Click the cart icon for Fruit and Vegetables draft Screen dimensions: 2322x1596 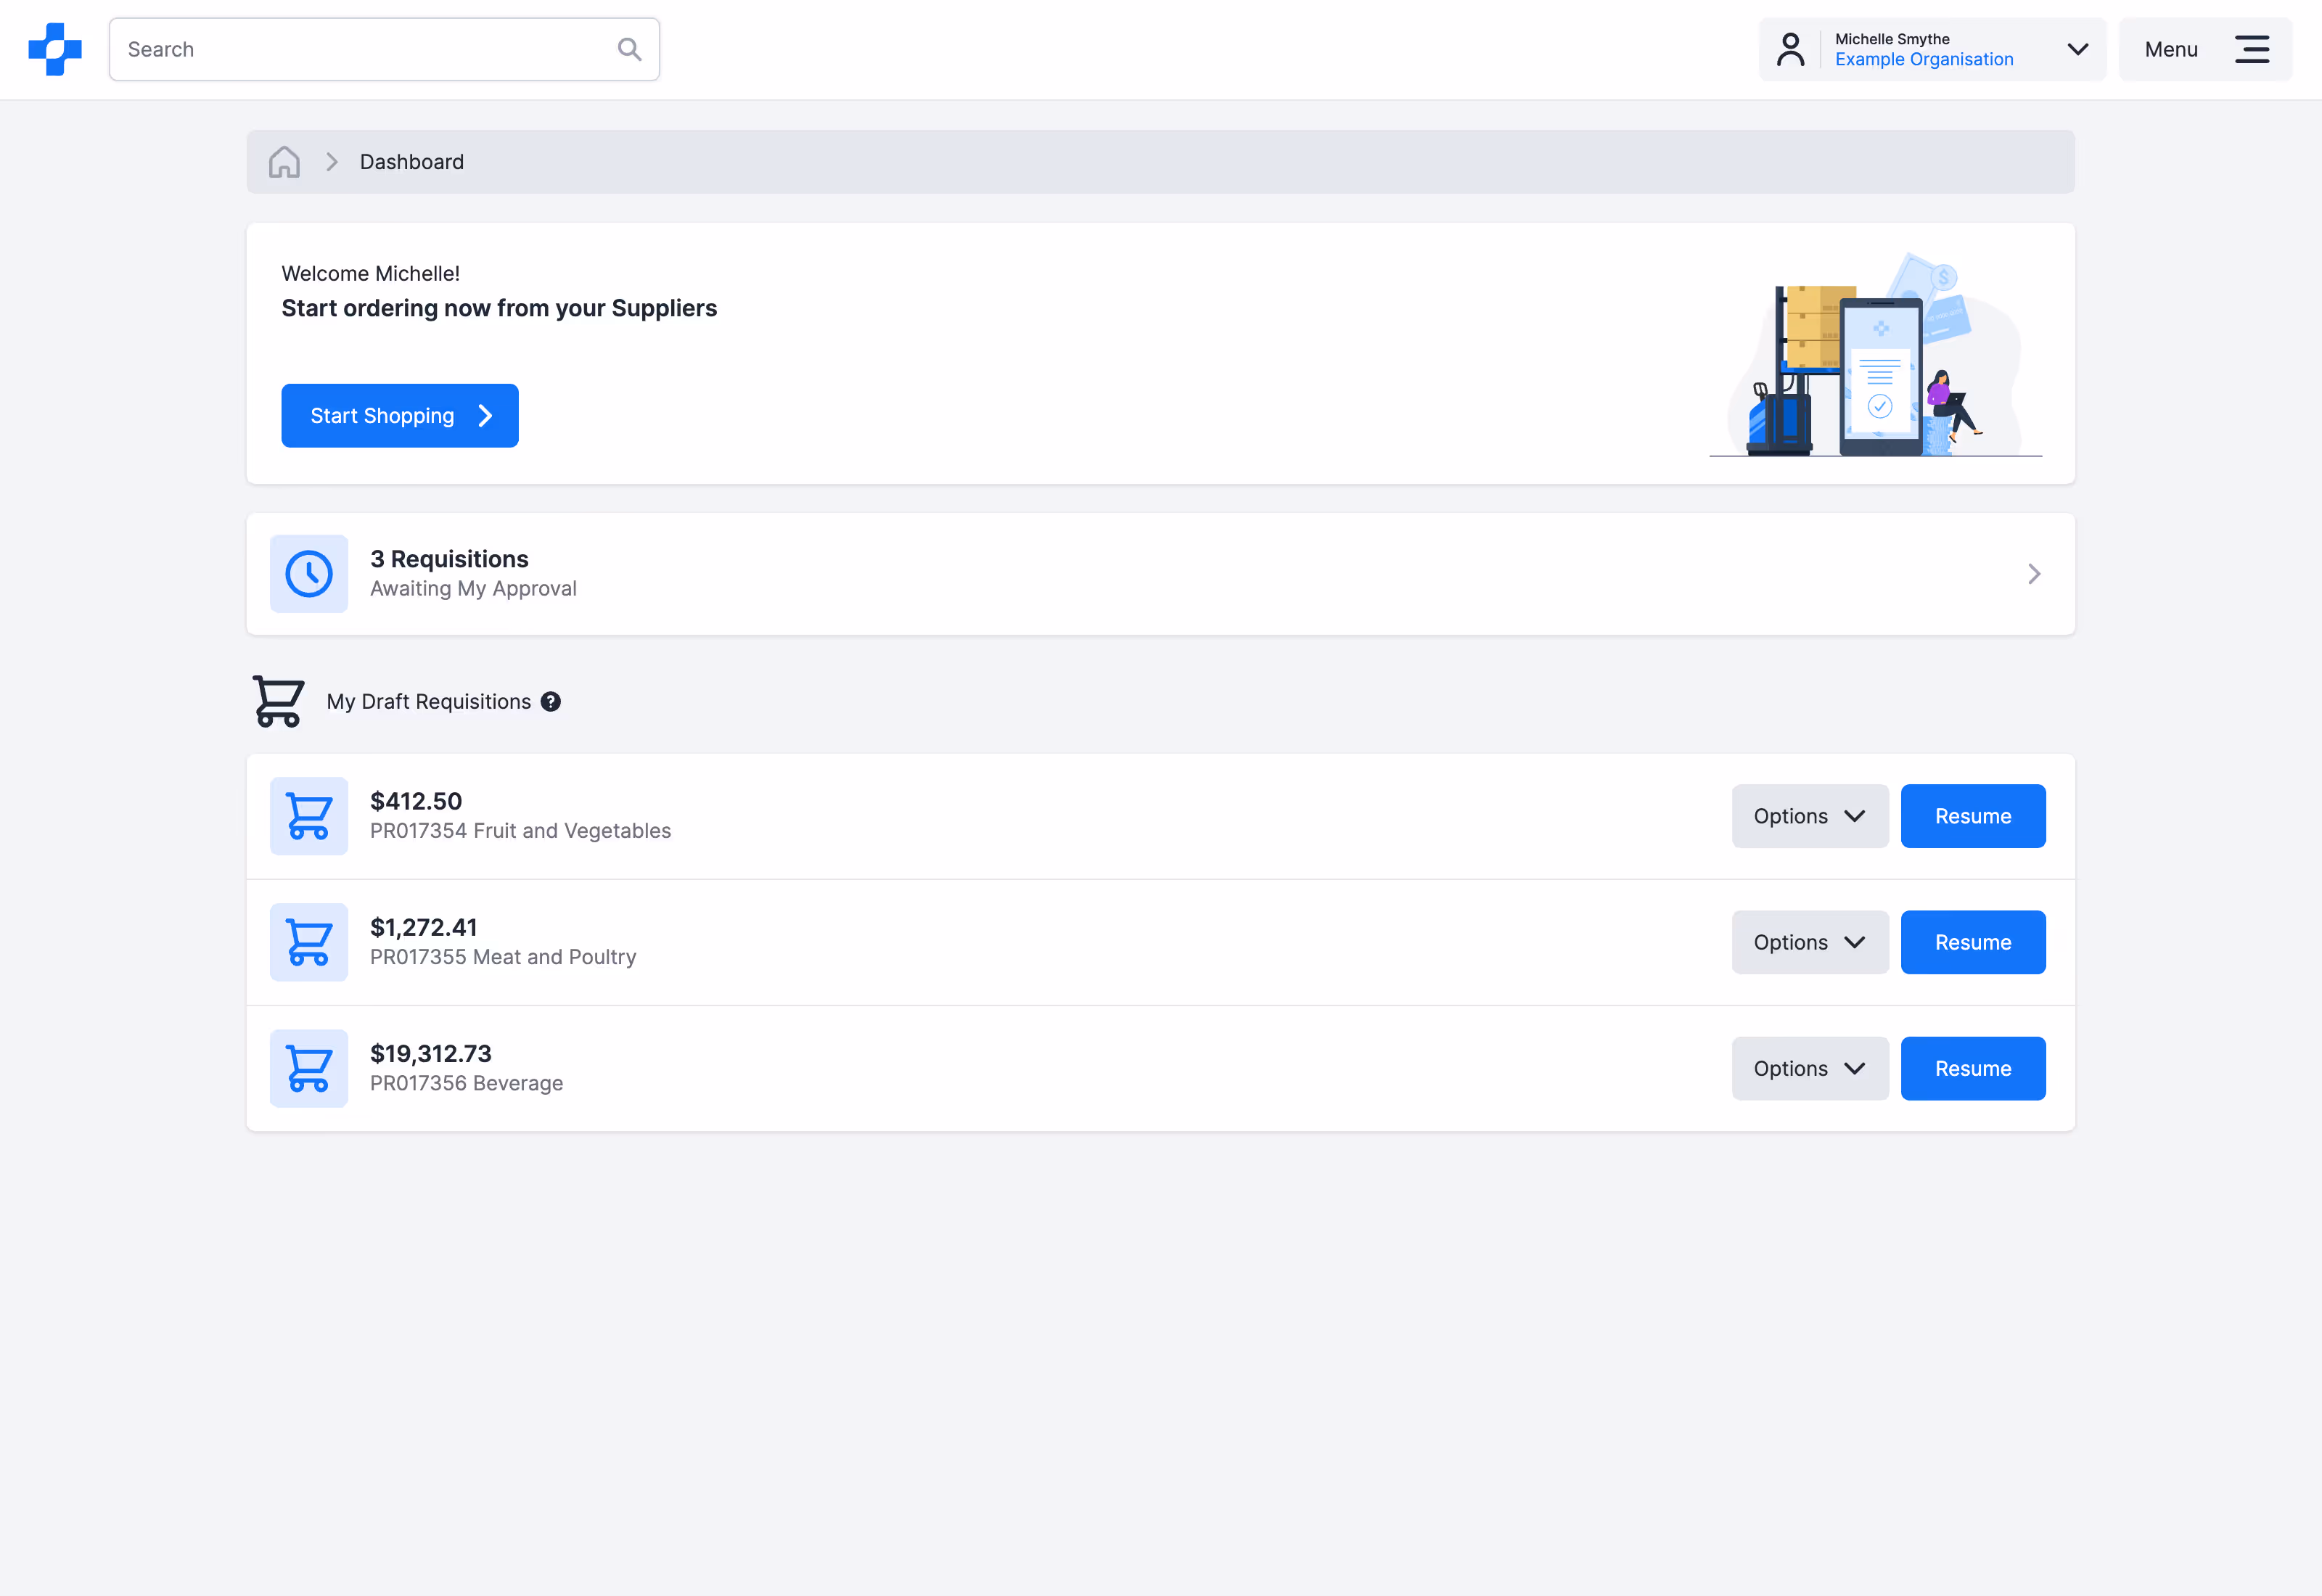[x=309, y=816]
